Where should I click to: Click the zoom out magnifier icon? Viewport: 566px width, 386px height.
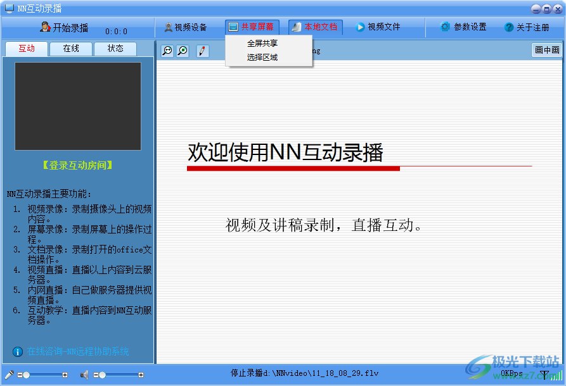point(167,51)
